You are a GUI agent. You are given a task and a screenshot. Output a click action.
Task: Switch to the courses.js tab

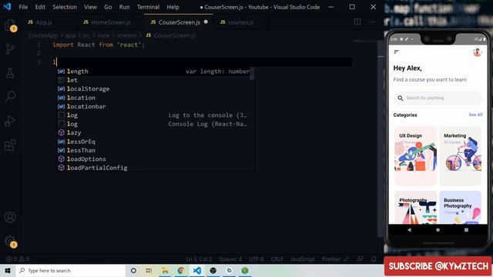tap(240, 22)
